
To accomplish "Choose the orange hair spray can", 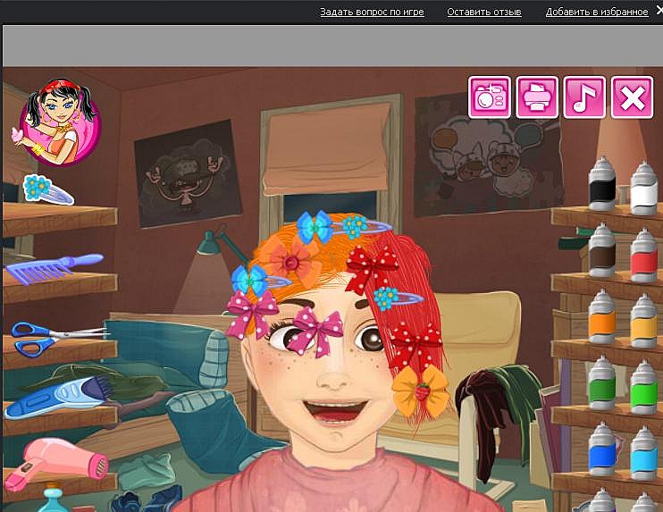I will [x=601, y=316].
